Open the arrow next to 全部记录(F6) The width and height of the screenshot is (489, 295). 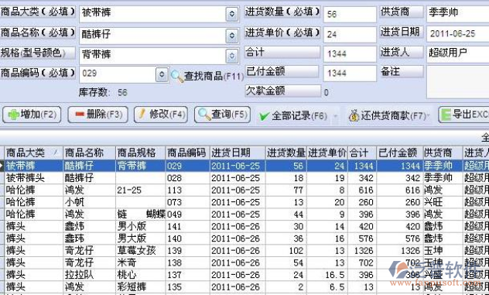tap(336, 116)
